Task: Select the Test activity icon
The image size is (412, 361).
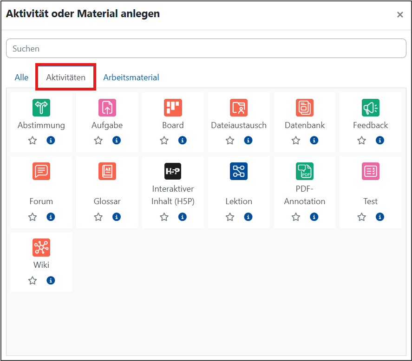Action: coord(371,171)
